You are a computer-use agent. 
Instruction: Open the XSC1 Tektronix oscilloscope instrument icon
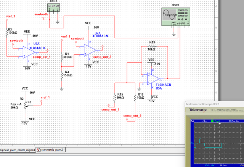coord(176,17)
